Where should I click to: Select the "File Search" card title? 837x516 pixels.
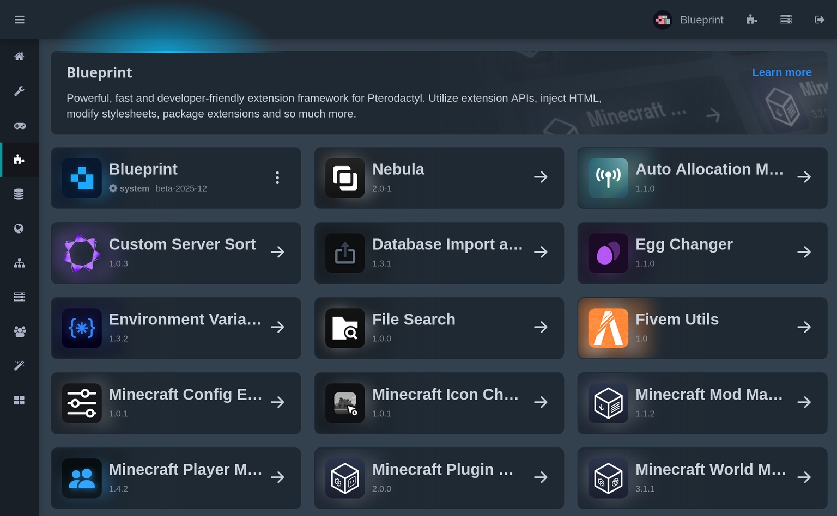pyautogui.click(x=414, y=320)
